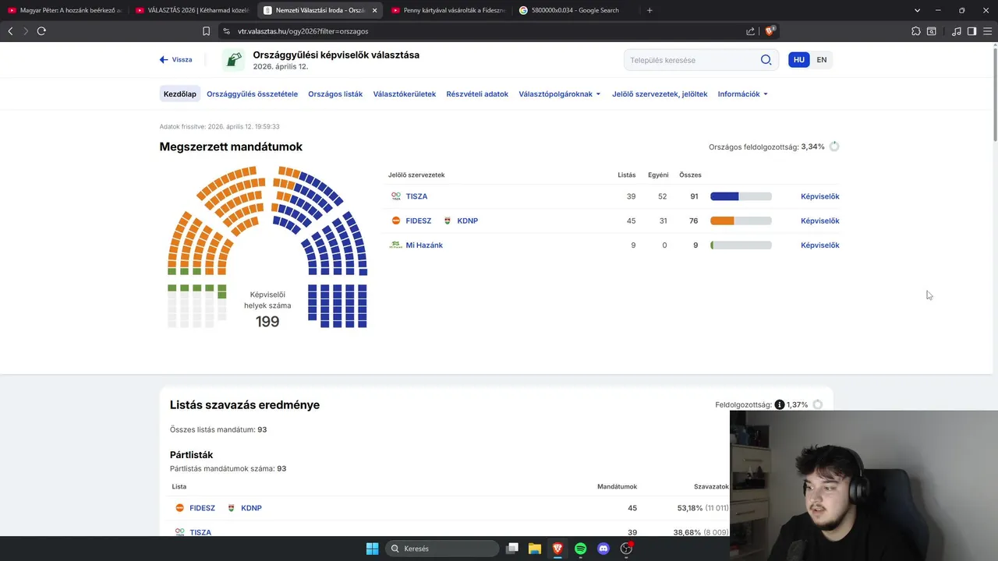This screenshot has height=561, width=998.
Task: Expand the Információk dropdown menu
Action: 743,94
